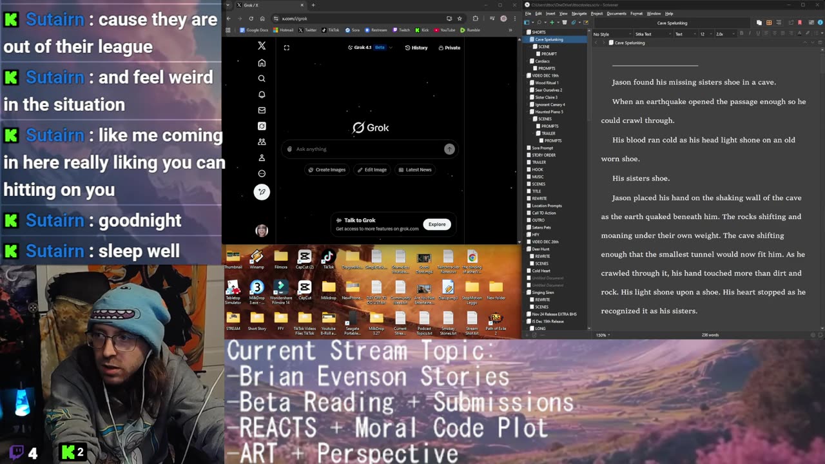
Task: Open Scrivener Edit menu
Action: tap(538, 14)
